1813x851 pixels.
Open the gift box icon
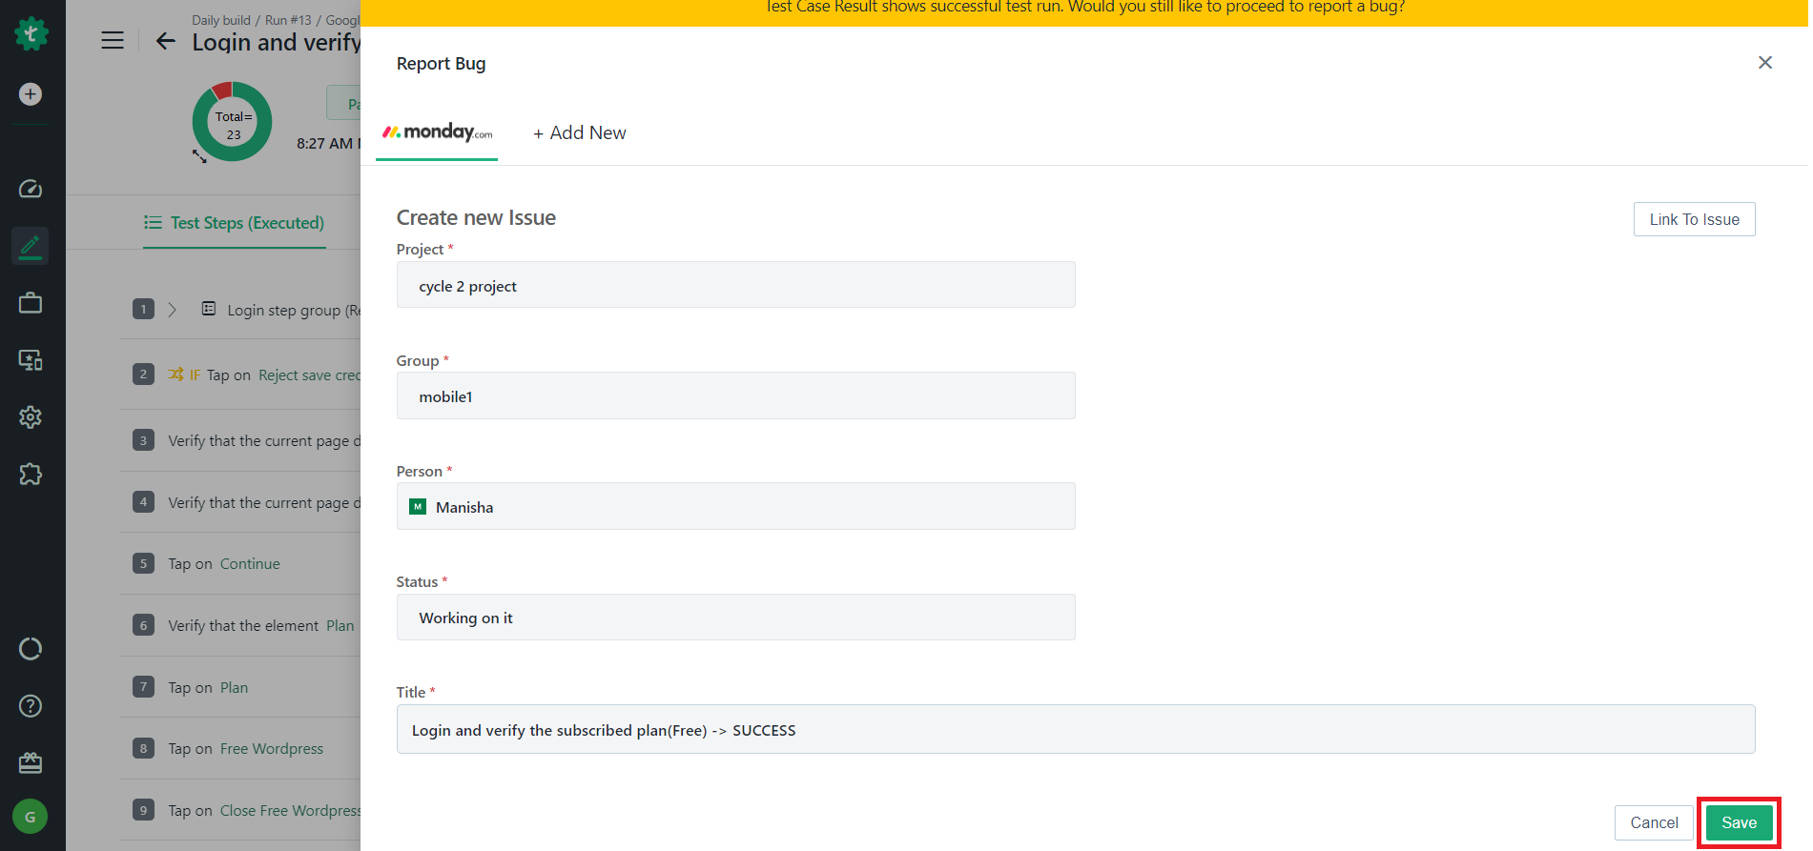31,763
